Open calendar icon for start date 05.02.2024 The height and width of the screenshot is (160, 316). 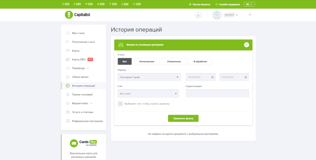pos(212,77)
